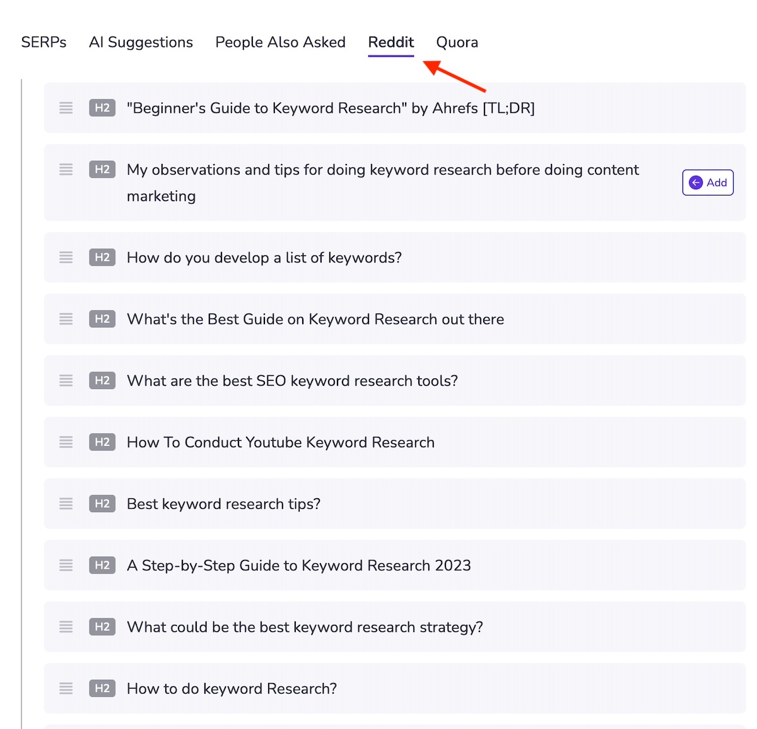Image resolution: width=757 pixels, height=729 pixels.
Task: Click drag handle for 'best SEO keyword research tools'
Action: [66, 381]
